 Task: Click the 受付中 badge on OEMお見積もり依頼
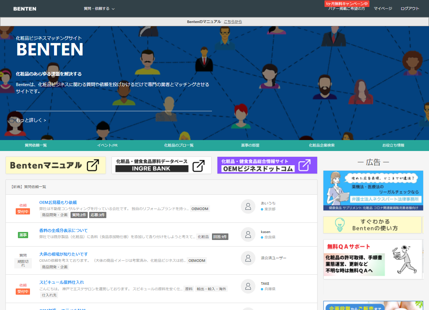23,212
